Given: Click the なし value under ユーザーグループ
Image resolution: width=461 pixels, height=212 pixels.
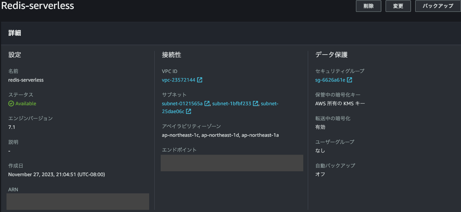Looking at the screenshot, I should pyautogui.click(x=320, y=151).
